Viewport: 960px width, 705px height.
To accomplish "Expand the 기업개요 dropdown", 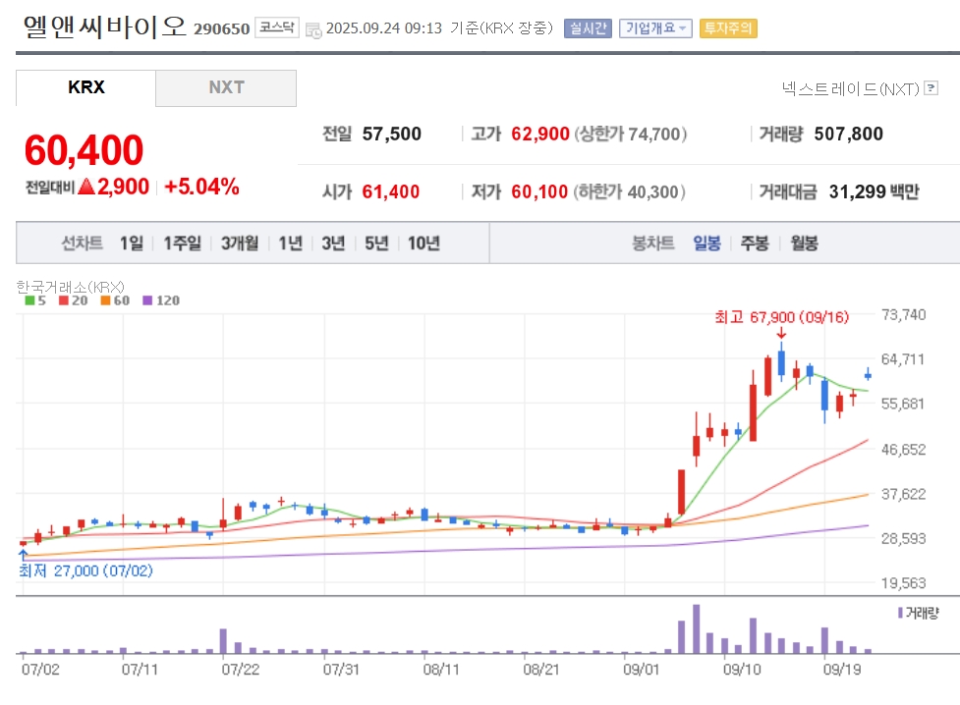I will pyautogui.click(x=655, y=28).
